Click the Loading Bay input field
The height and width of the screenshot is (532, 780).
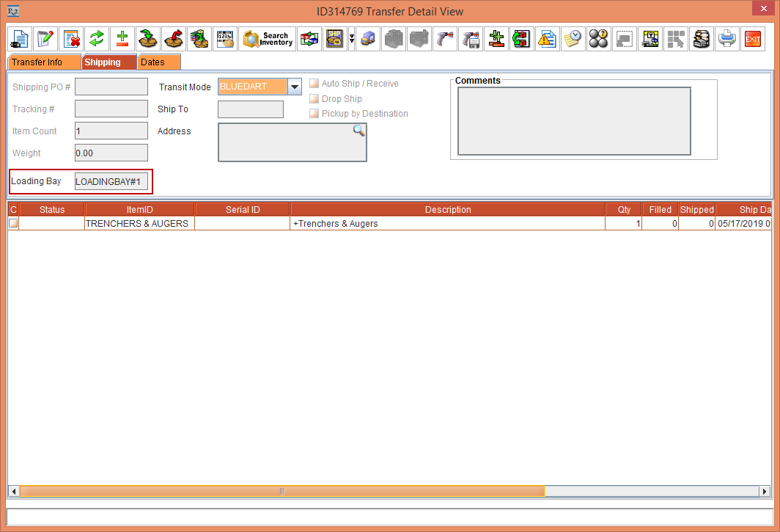[x=112, y=181]
